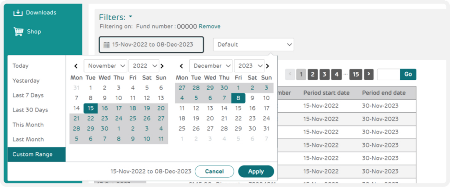Viewport: 450px width, 187px height.
Task: Choose This Month preset range
Action: (28, 125)
